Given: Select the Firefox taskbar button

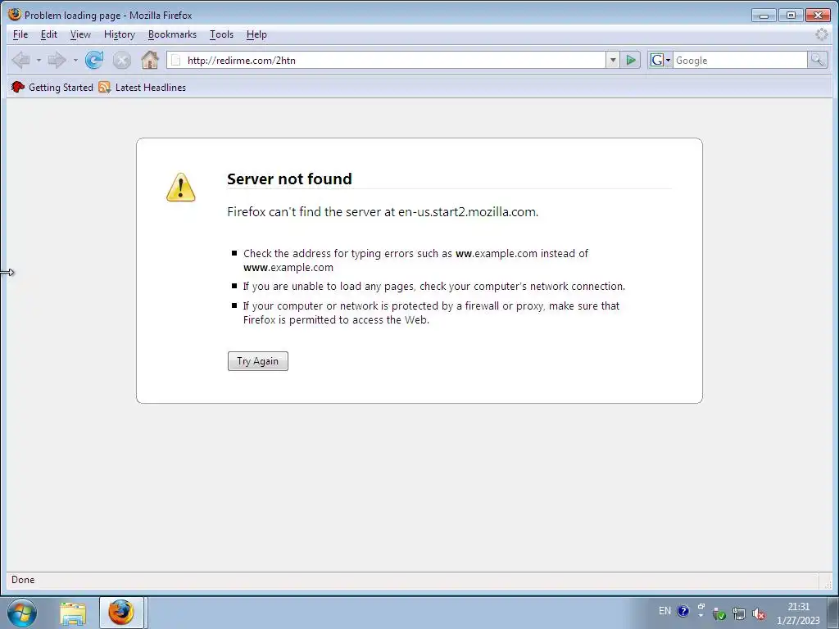Looking at the screenshot, I should [121, 613].
